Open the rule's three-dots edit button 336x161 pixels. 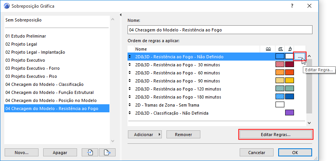click(x=299, y=57)
